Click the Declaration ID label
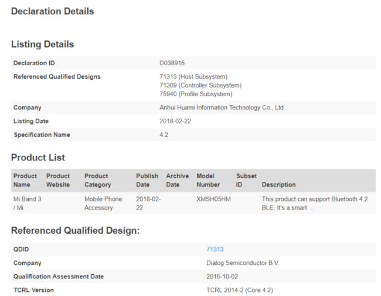The image size is (381, 296). pos(34,63)
